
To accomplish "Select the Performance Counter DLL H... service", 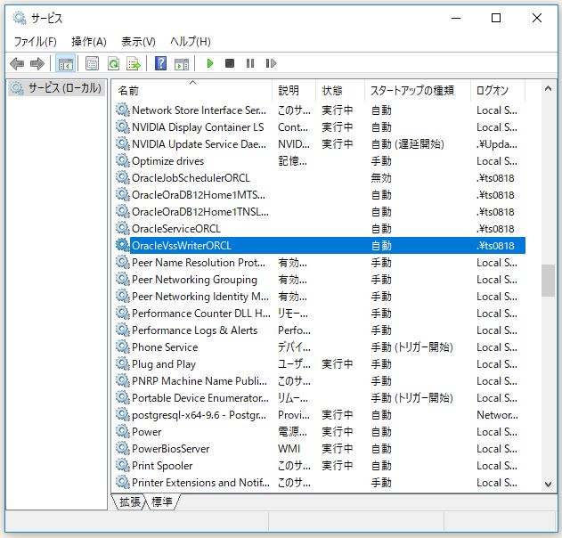I will (x=320, y=314).
